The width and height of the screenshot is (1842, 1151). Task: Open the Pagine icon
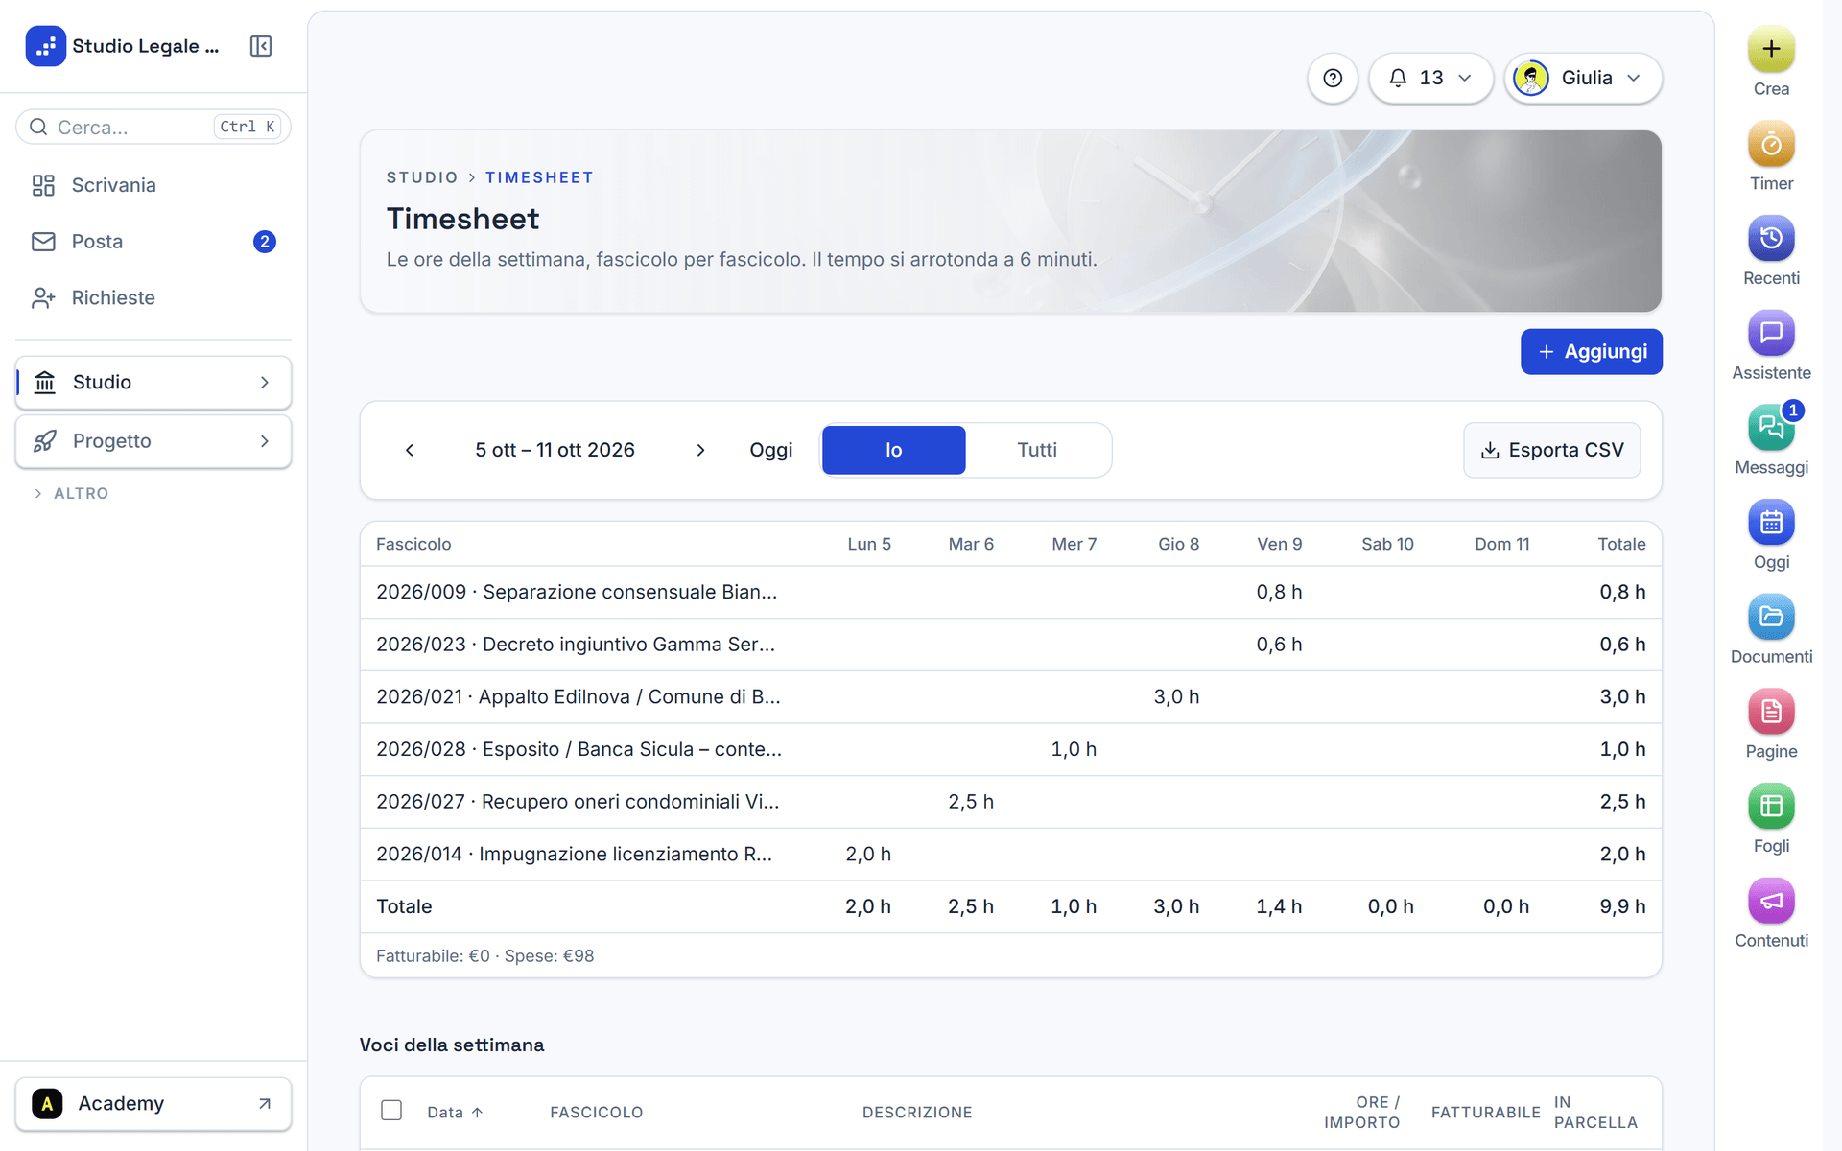(x=1771, y=712)
